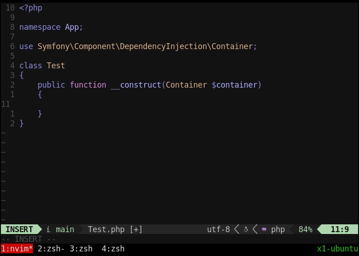Click the class keyword
Screen dimensions: 359x256
click(31, 66)
